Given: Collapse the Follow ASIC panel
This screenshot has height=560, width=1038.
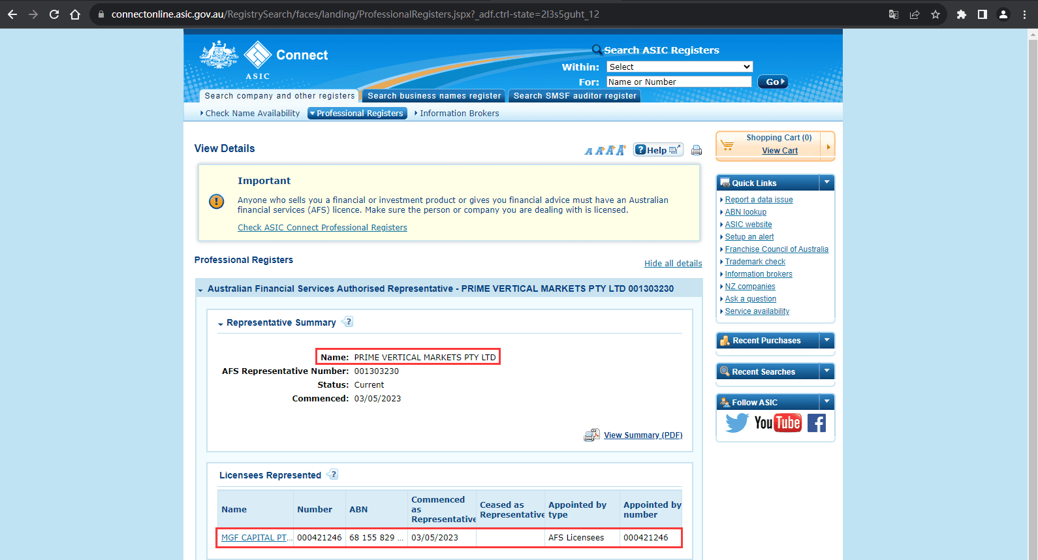Looking at the screenshot, I should (827, 401).
